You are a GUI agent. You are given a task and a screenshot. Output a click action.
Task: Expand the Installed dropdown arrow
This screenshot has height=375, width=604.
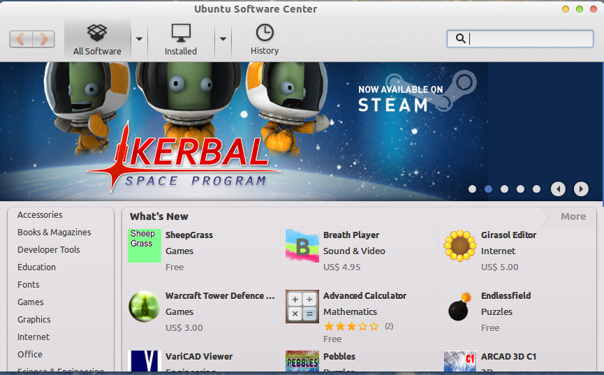tap(223, 39)
